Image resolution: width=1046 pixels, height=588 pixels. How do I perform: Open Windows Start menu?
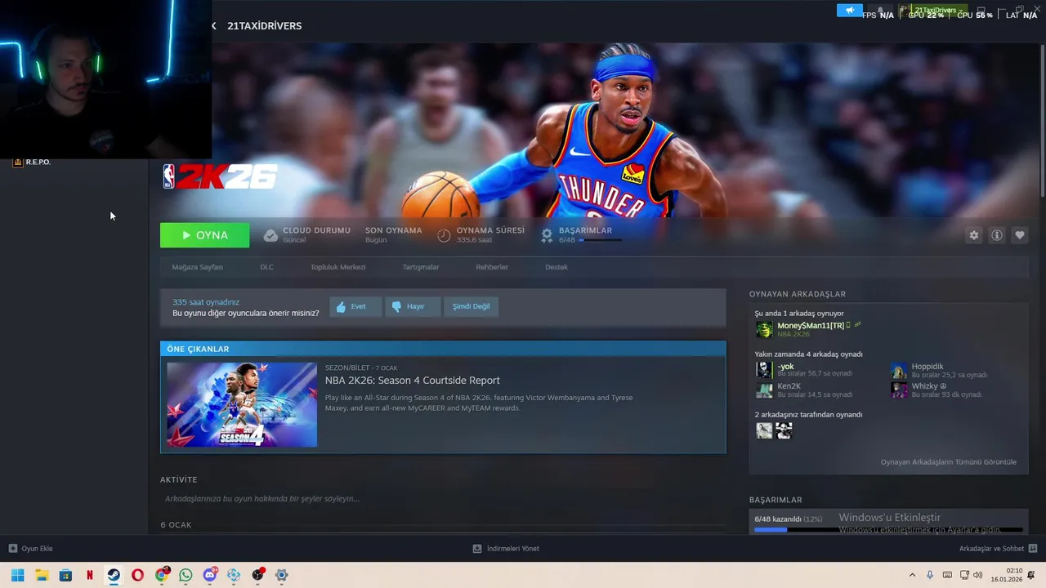(x=18, y=575)
